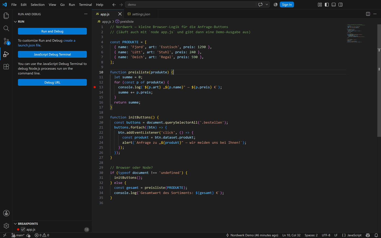Screen dimensions: 381x238
Task: Open the Source Control view with badge 3
Action: click(6, 41)
